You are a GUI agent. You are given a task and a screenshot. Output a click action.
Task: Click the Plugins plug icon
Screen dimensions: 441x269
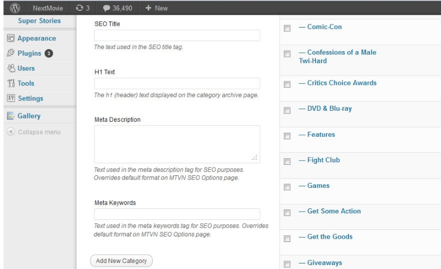coord(10,53)
